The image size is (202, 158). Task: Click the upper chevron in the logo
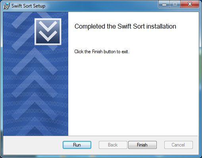pos(48,26)
